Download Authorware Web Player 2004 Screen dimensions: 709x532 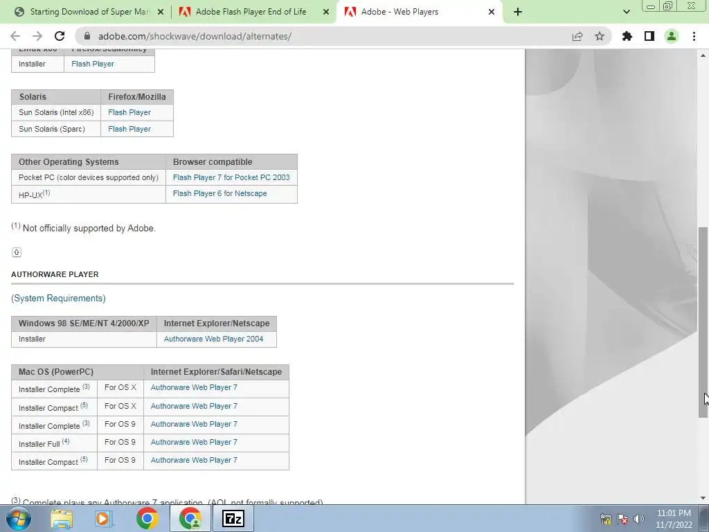213,339
